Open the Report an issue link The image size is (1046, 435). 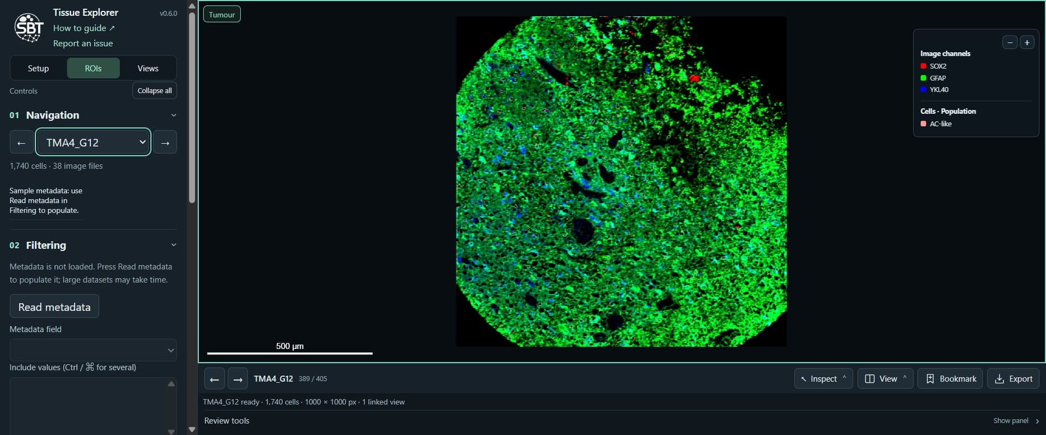click(x=83, y=44)
